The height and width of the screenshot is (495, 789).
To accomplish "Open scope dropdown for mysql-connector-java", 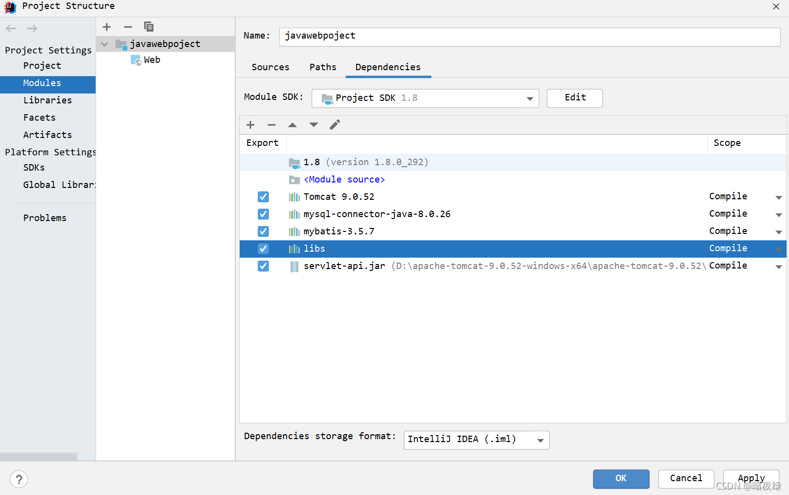I will click(779, 215).
